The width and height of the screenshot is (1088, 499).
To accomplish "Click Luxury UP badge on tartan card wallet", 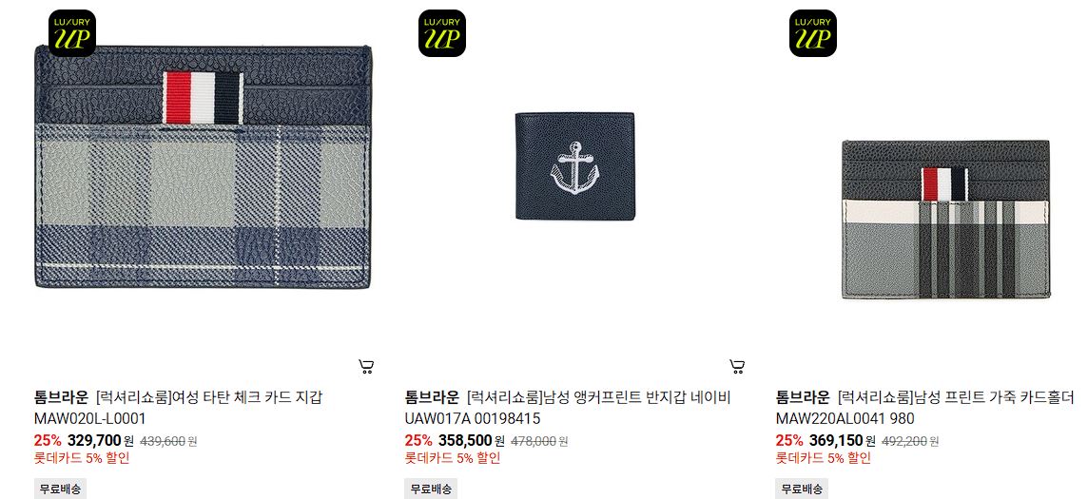I will coord(72,32).
